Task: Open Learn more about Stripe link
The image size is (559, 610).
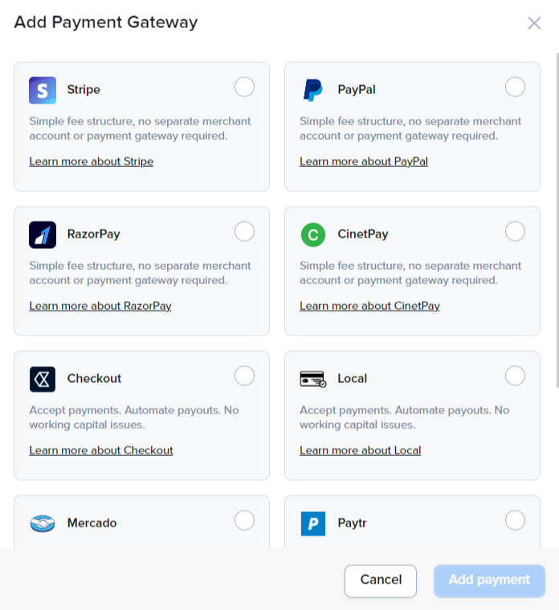Action: pos(92,161)
